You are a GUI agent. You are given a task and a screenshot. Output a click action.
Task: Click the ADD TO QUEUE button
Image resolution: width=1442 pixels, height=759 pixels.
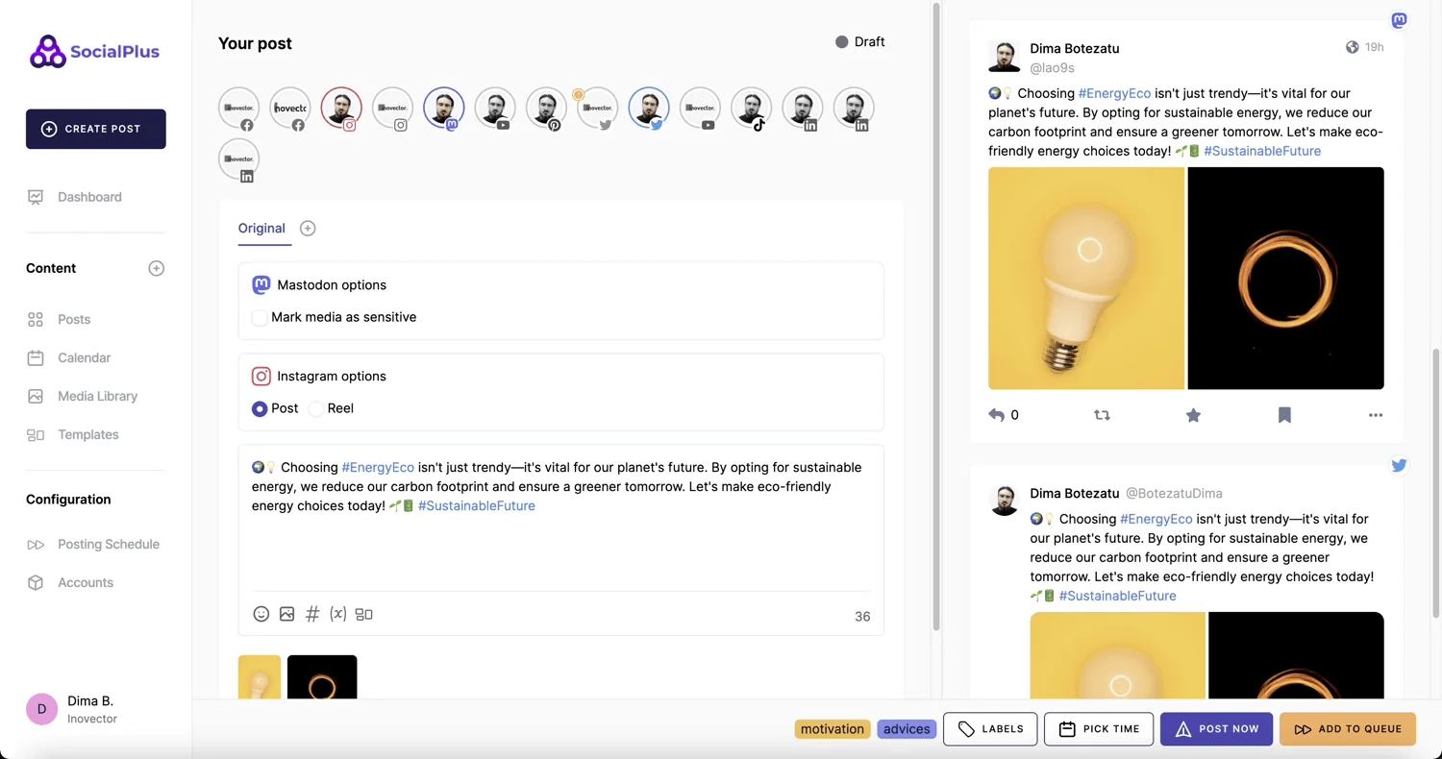tap(1348, 728)
